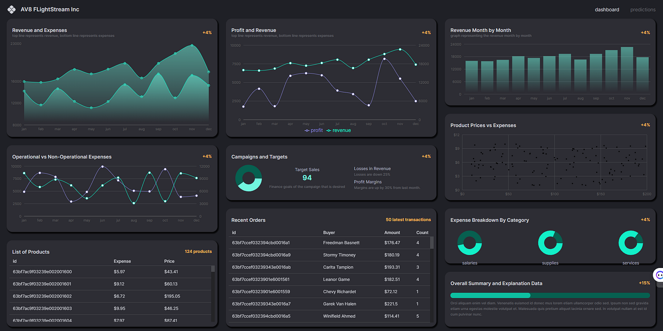Open the chat assistant widget
The height and width of the screenshot is (331, 663).
pyautogui.click(x=659, y=275)
